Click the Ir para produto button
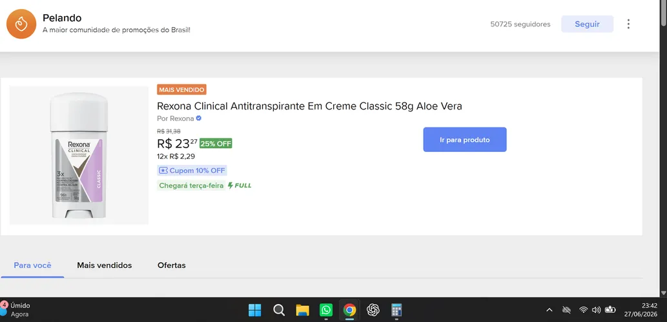The width and height of the screenshot is (667, 322). (464, 140)
